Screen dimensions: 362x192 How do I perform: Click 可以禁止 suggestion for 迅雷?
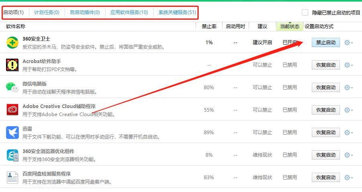coord(262,133)
